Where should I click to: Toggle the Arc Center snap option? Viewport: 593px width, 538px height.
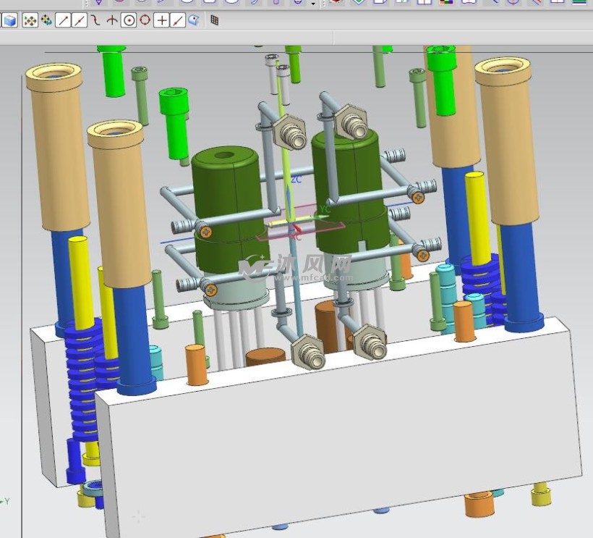tap(129, 20)
